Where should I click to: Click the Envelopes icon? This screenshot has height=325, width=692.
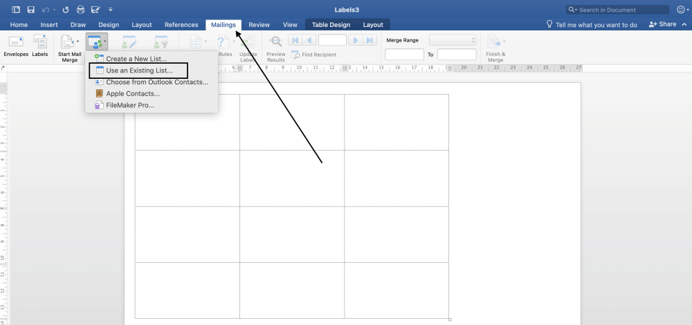tap(15, 42)
